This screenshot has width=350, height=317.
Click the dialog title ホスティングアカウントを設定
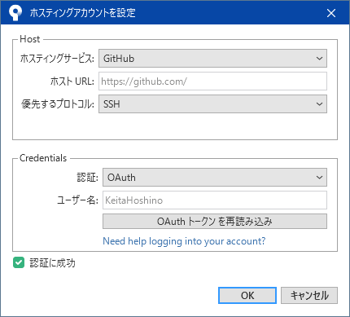click(82, 13)
